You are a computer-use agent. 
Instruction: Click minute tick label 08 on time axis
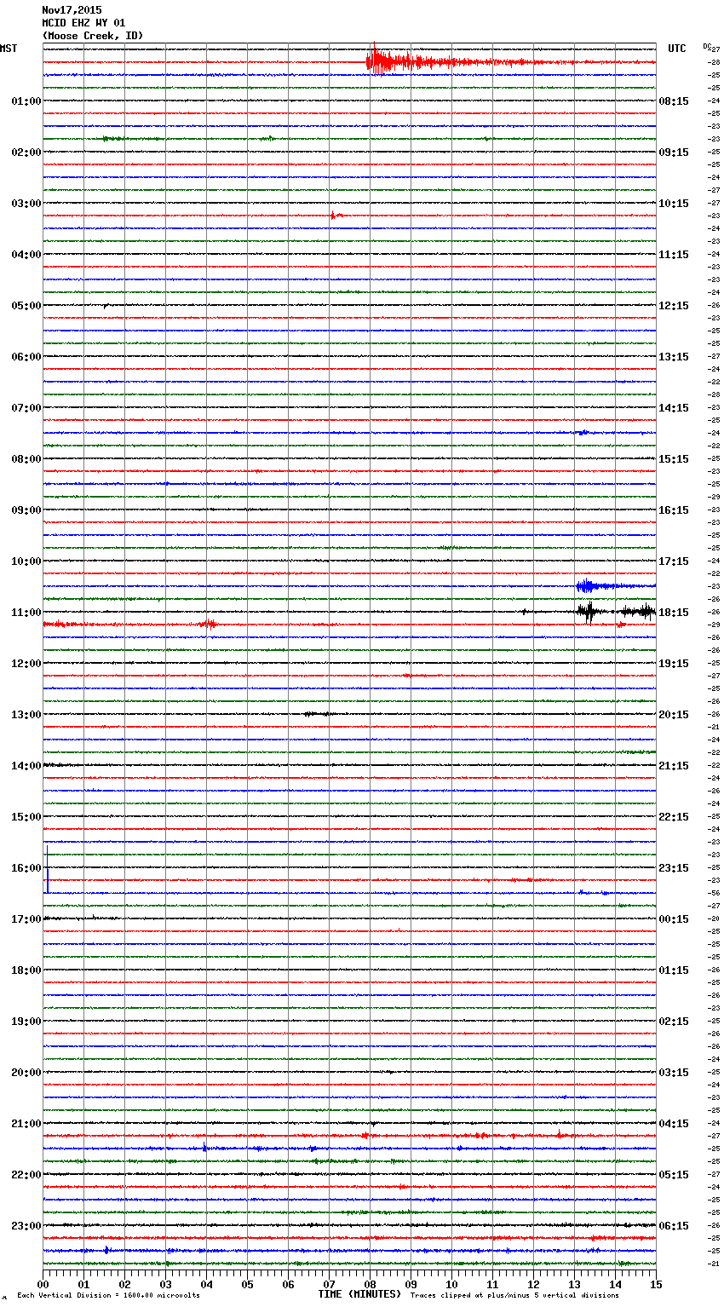point(370,1284)
